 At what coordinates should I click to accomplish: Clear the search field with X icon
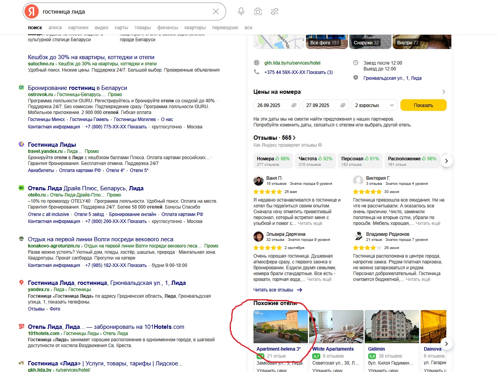click(x=216, y=12)
